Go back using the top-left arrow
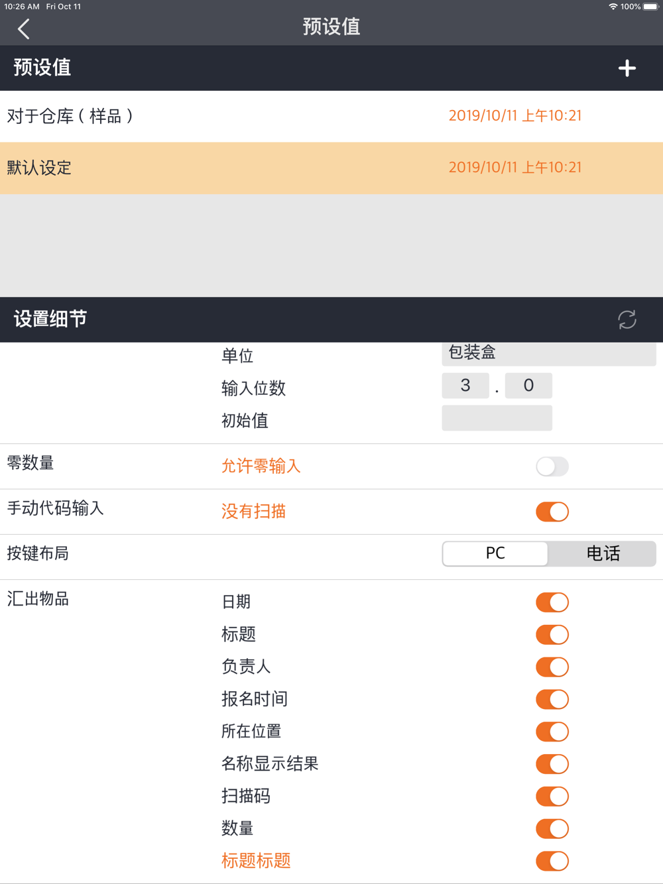 coord(24,28)
